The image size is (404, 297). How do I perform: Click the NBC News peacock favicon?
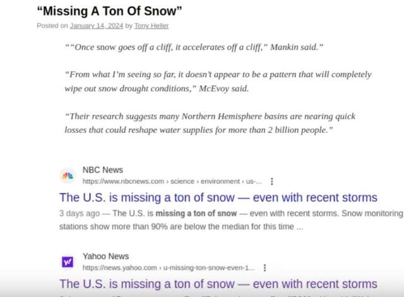pyautogui.click(x=68, y=176)
